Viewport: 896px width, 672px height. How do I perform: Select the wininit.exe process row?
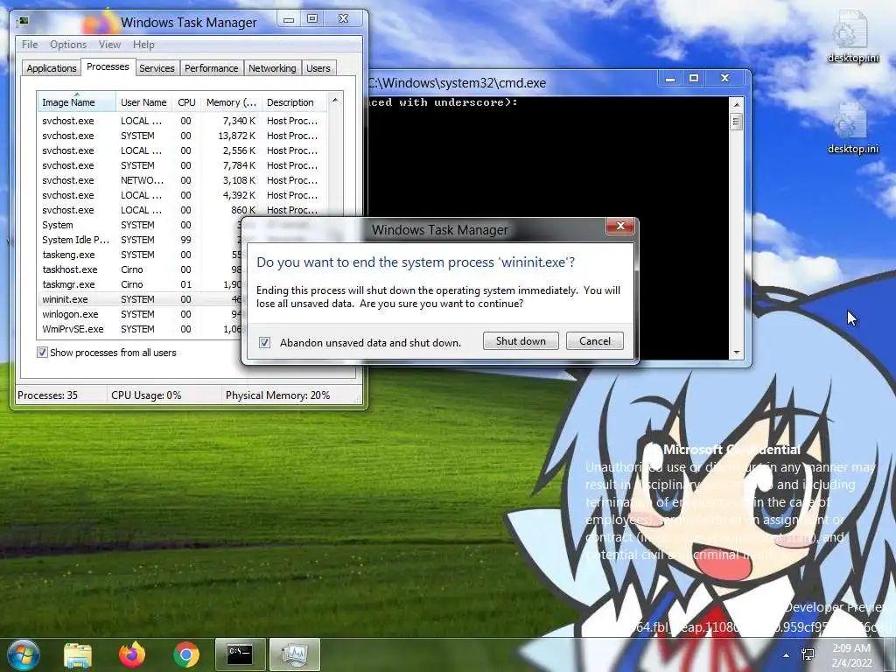pyautogui.click(x=139, y=299)
